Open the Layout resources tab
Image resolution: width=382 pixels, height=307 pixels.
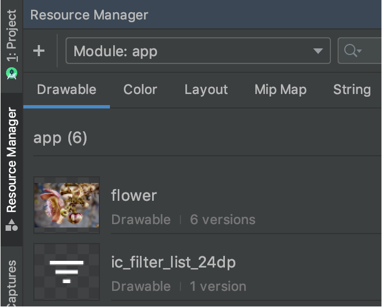(206, 90)
